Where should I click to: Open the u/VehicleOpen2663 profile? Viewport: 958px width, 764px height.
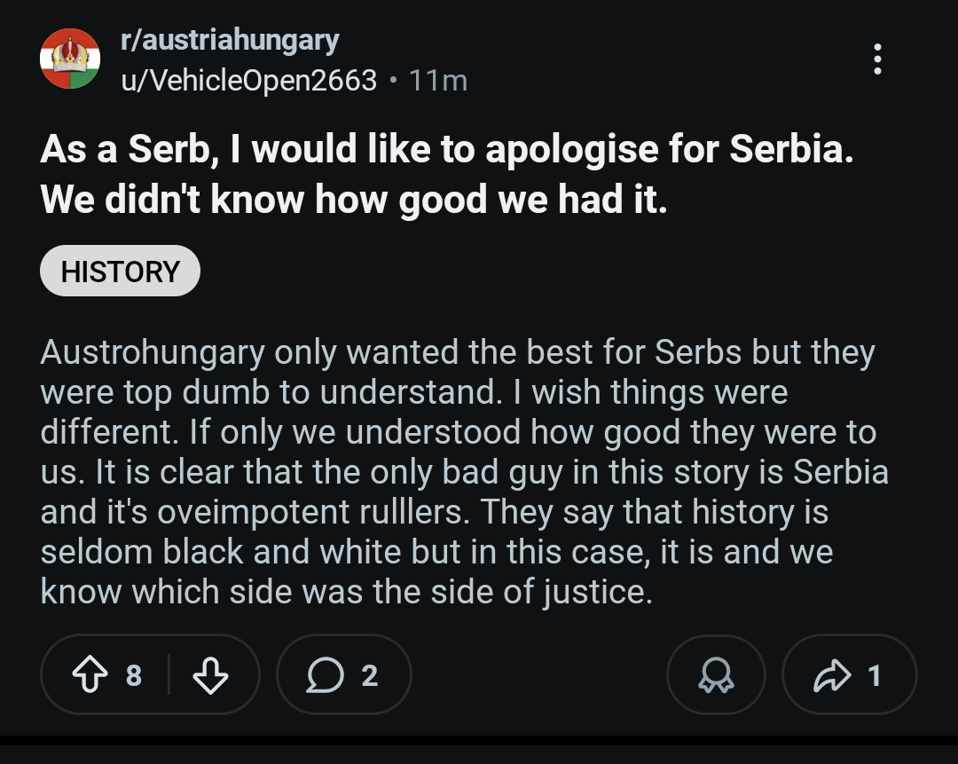pos(248,81)
